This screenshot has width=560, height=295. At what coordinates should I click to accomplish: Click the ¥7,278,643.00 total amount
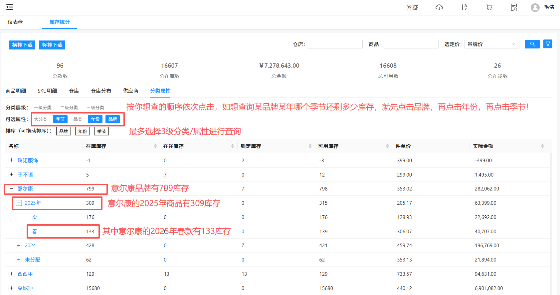279,66
